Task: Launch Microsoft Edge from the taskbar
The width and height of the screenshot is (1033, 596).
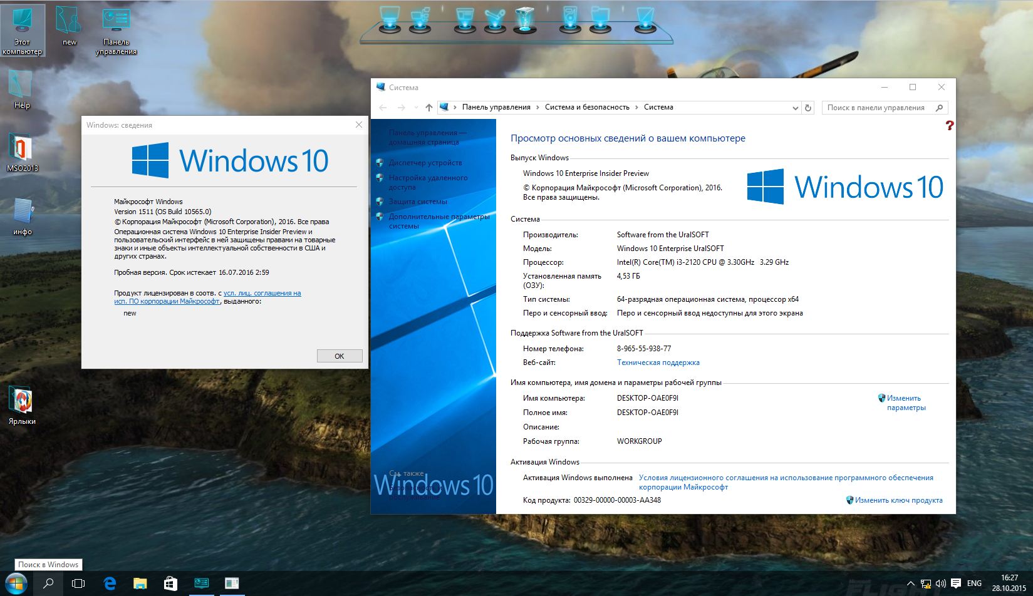Action: 110,583
